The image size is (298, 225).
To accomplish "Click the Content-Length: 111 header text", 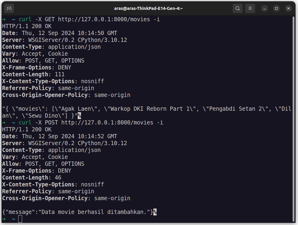I will coord(33,75).
